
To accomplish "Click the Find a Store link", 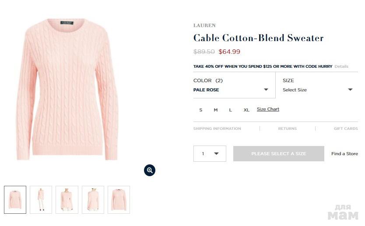I will (344, 153).
